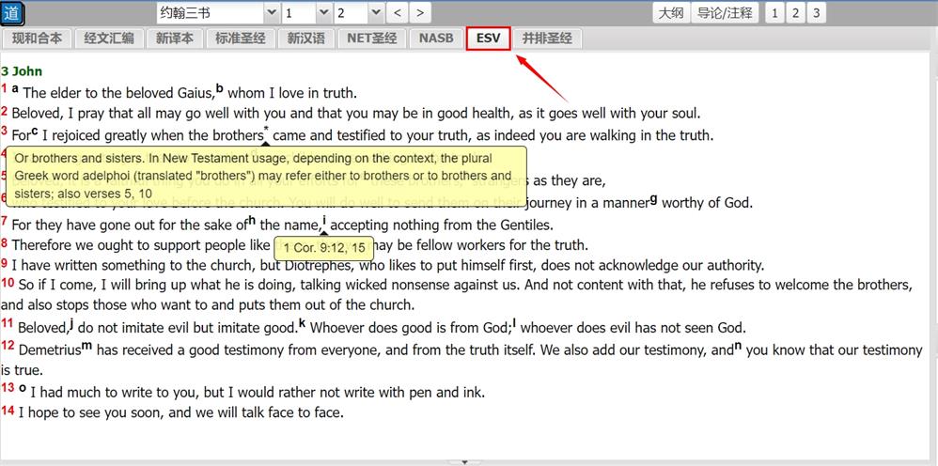Image resolution: width=938 pixels, height=466 pixels.
Task: Open the 导论/注释 button
Action: tap(725, 12)
